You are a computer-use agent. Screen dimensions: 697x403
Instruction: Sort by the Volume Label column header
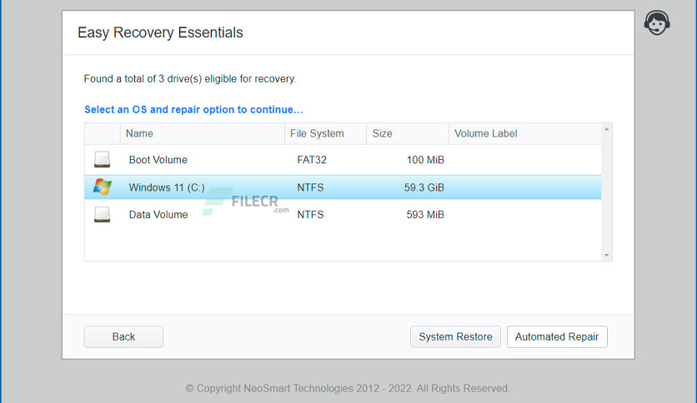tap(525, 133)
